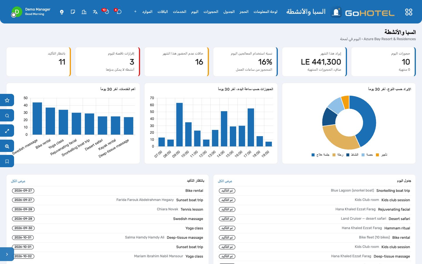This screenshot has height=264, width=422.
Task: Click the 16% therapist utilization card
Action: 246,62
